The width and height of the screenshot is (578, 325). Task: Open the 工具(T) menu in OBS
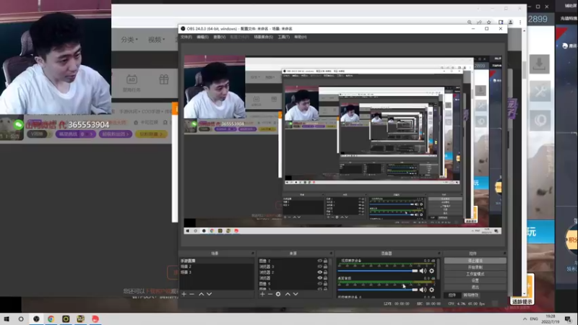(x=283, y=37)
